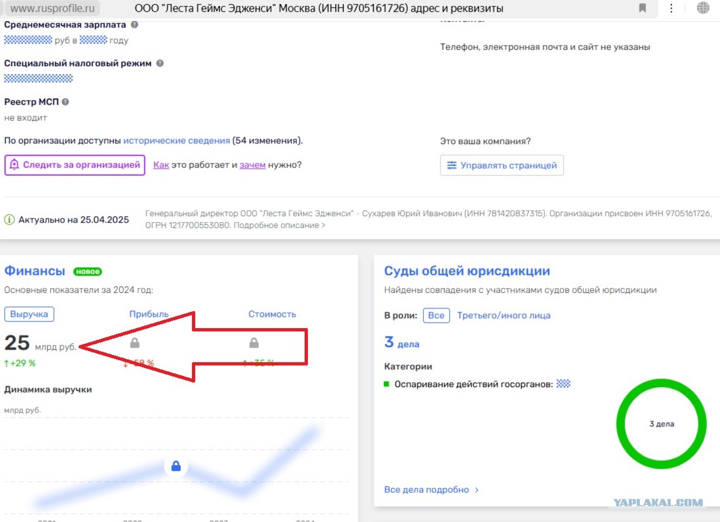Click the globe icon in top bar
Viewport: 720px width, 522px height.
tap(703, 8)
